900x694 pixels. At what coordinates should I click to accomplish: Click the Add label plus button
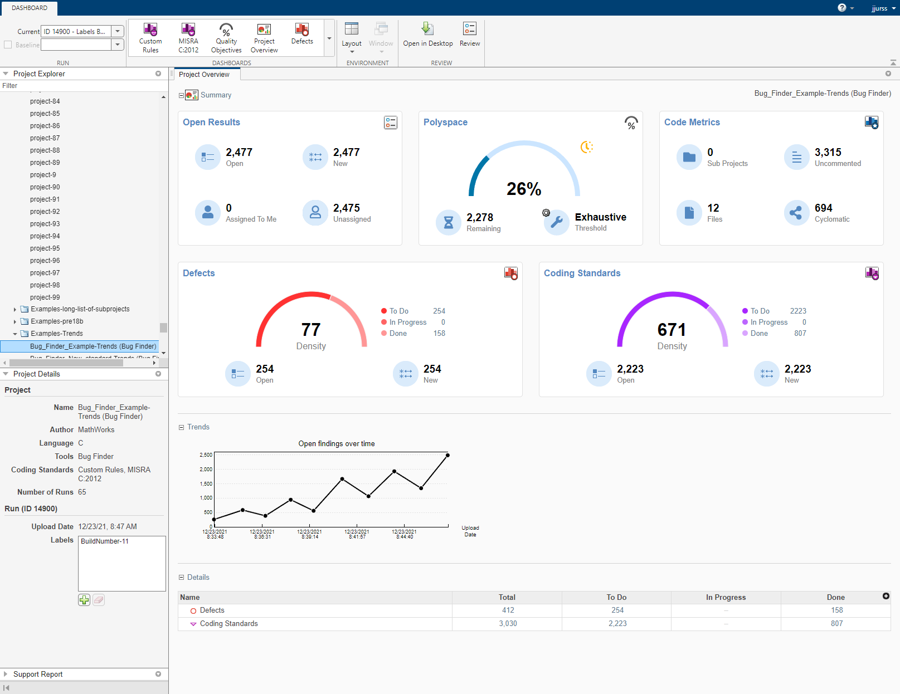[x=84, y=600]
